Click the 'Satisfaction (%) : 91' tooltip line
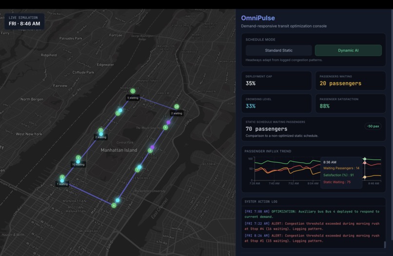The height and width of the screenshot is (256, 393). [338, 175]
